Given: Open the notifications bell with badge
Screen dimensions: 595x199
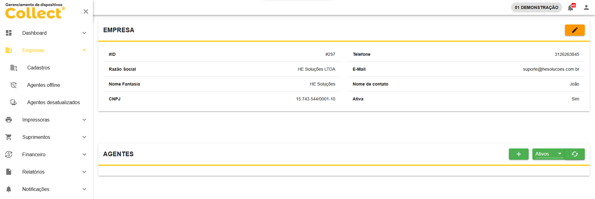Looking at the screenshot, I should (571, 8).
